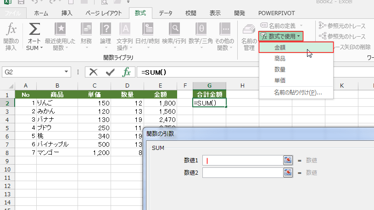The width and height of the screenshot is (374, 210).
Task: Expand the Name Box dropdown arrow
Action: pyautogui.click(x=67, y=72)
